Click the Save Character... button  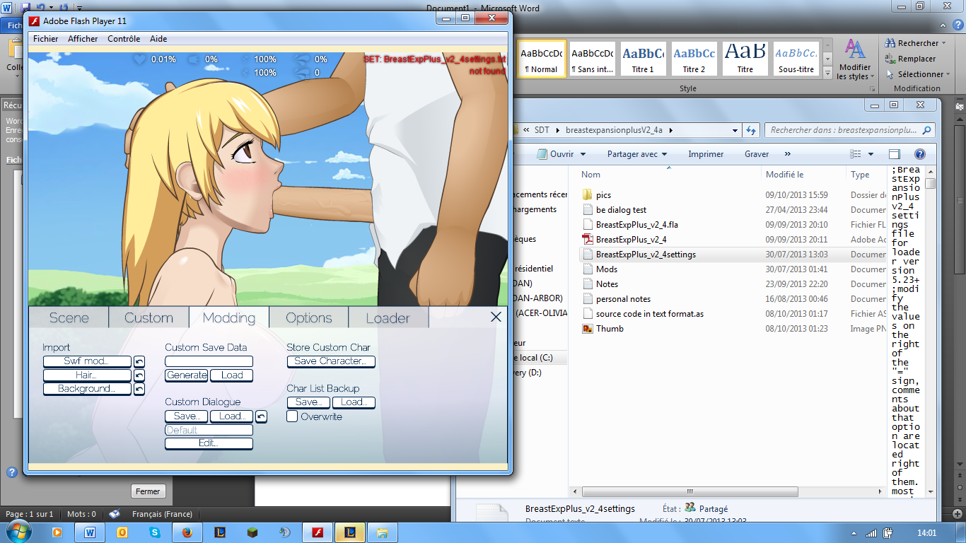point(330,361)
